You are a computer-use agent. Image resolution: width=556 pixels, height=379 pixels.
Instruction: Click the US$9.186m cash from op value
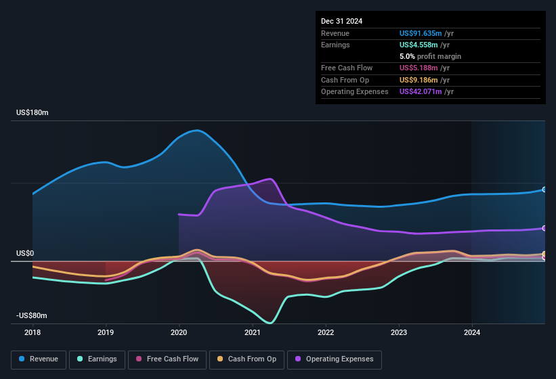tap(419, 80)
